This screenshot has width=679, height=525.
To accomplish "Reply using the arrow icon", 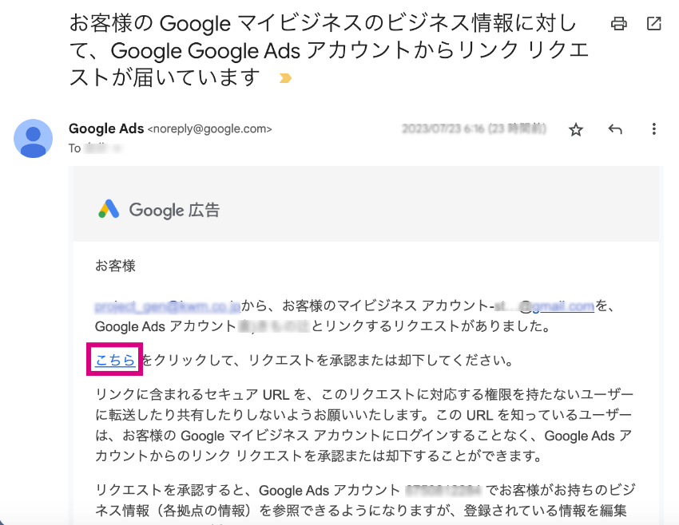I will (615, 129).
